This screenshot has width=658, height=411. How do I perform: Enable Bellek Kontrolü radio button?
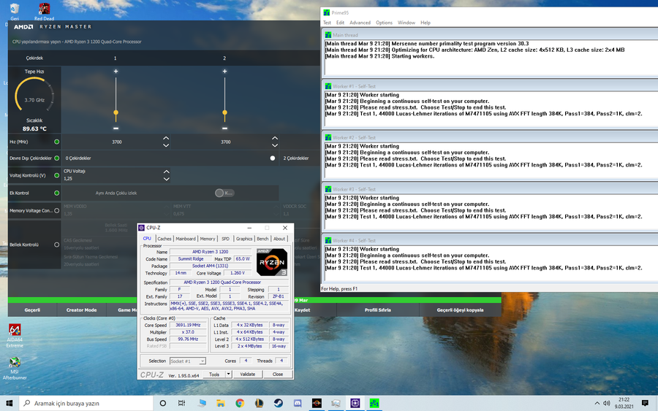pos(56,245)
